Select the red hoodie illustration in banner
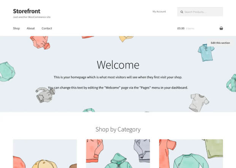Image resolution: width=236 pixels, height=168 pixels. 40,43
